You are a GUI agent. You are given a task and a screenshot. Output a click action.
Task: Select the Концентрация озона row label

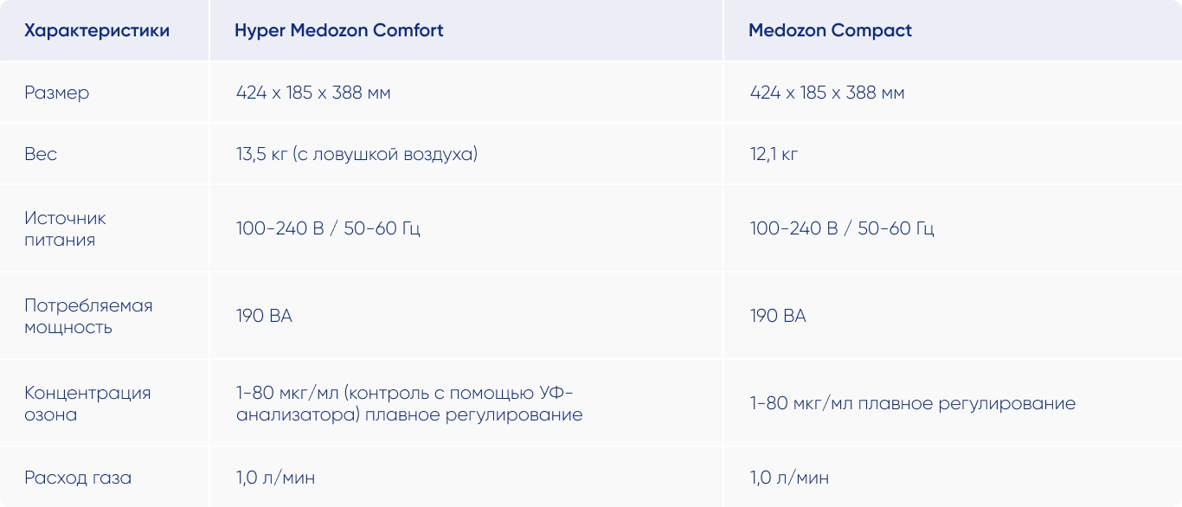87,404
